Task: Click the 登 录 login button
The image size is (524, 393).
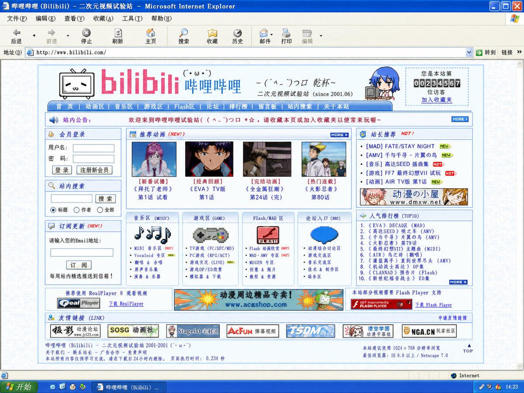Action: (62, 170)
